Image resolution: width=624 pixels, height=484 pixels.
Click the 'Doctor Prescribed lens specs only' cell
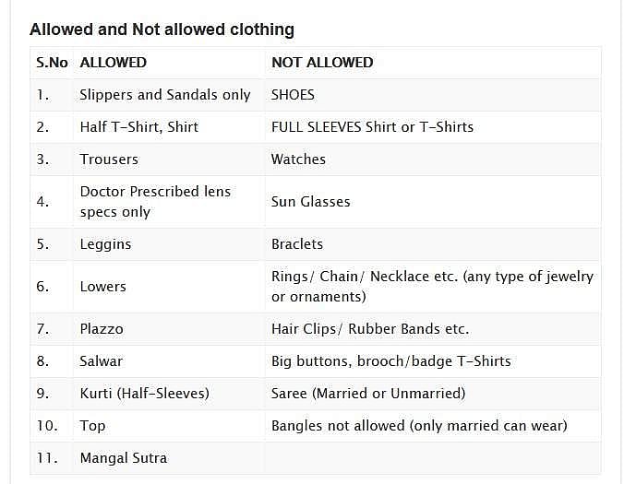pyautogui.click(x=155, y=202)
